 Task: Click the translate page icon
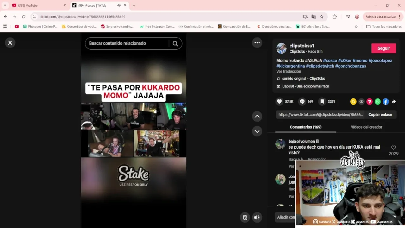pos(314,17)
